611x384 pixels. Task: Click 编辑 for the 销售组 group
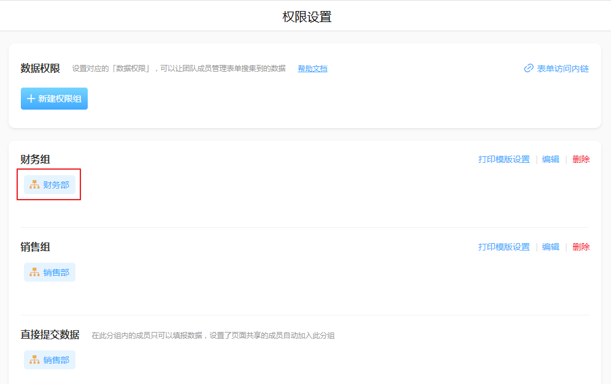pyautogui.click(x=550, y=247)
